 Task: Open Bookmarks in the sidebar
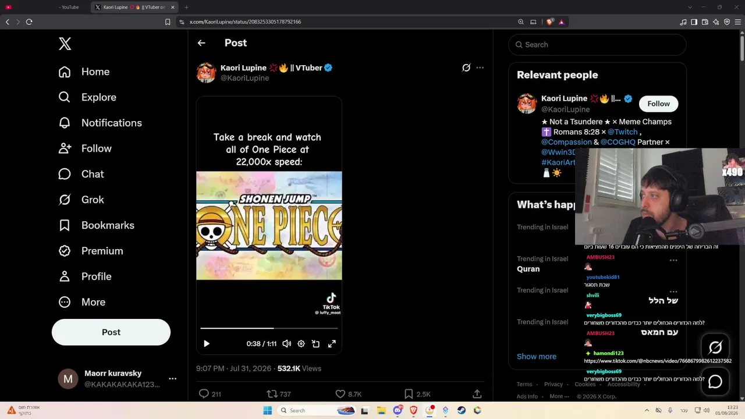click(96, 225)
